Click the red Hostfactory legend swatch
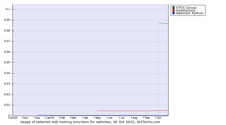Image resolution: width=226 pixels, height=125 pixels. [173, 10]
